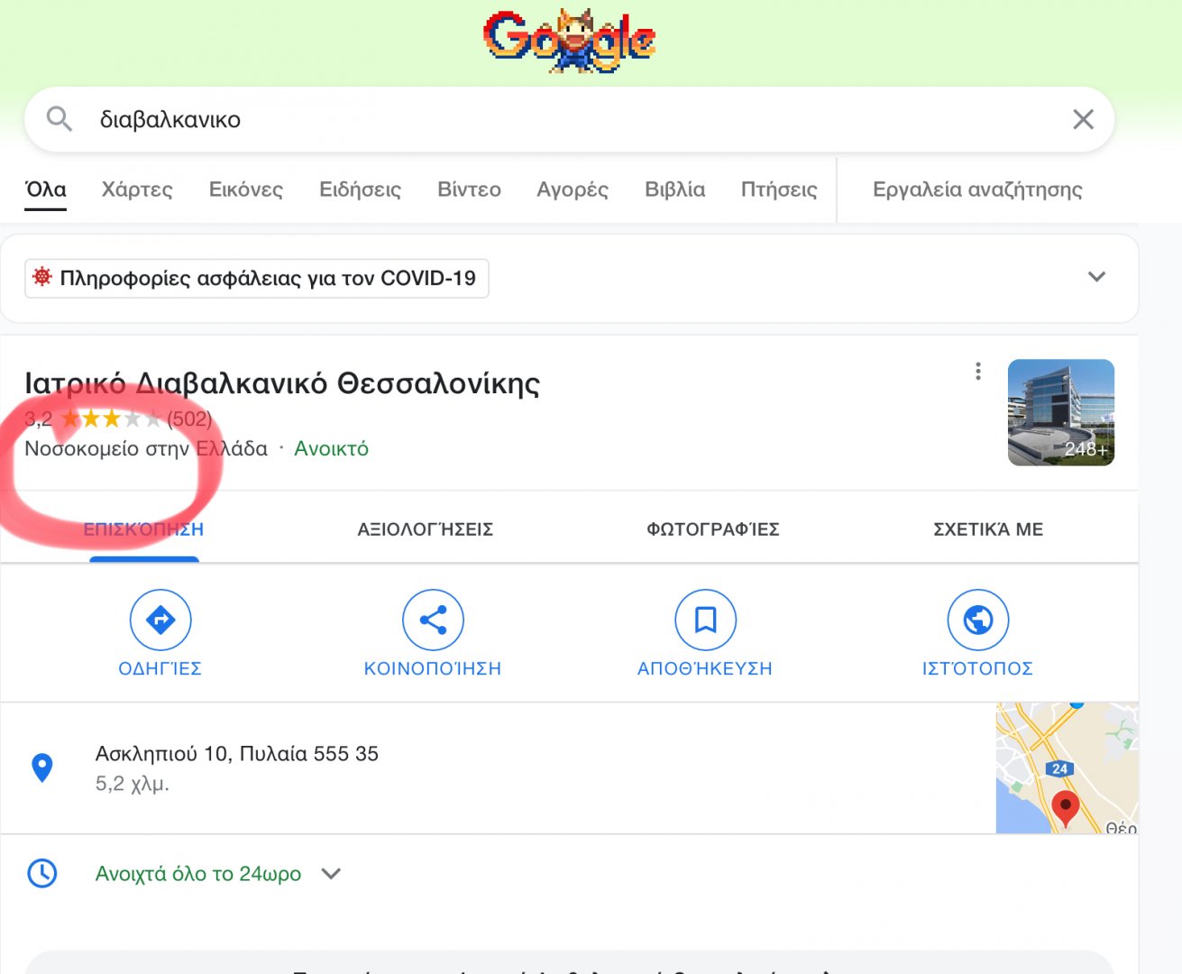Switch to the Χάρτες tab
Screen dimensions: 1182x974
pos(137,189)
